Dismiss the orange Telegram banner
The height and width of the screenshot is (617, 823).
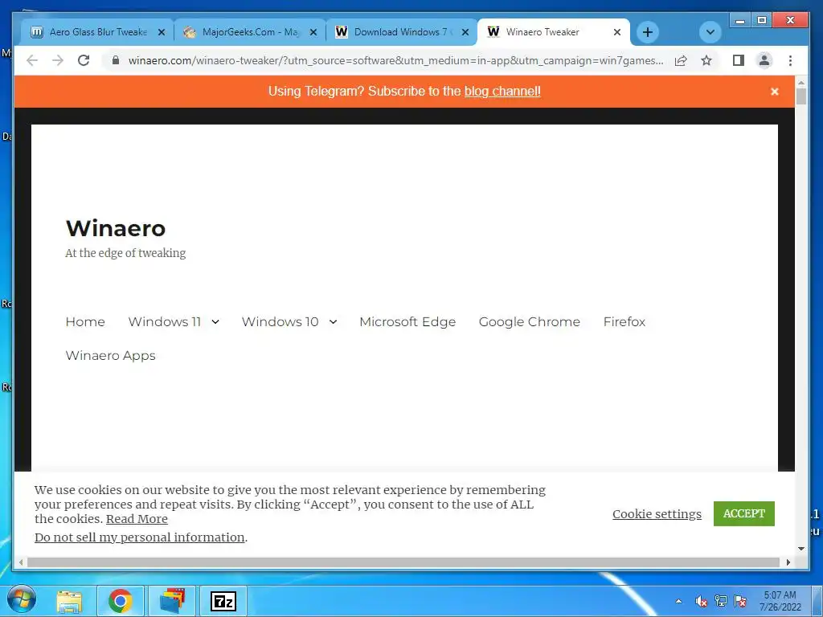tap(774, 92)
